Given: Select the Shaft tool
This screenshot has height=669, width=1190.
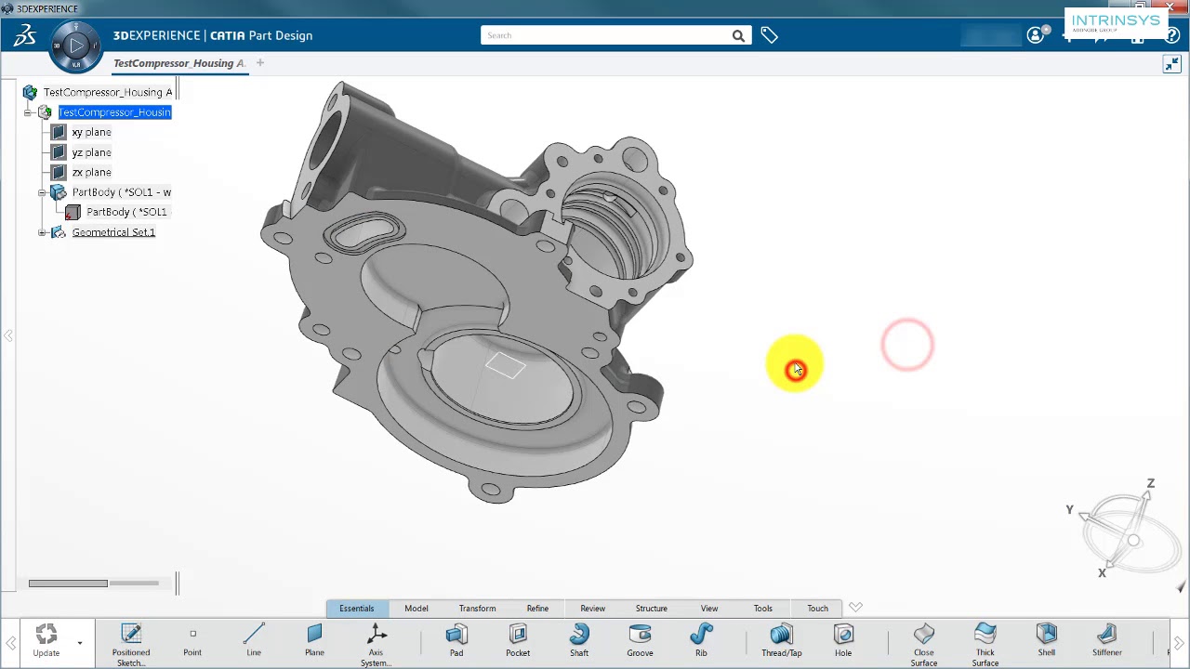Looking at the screenshot, I should pos(579,640).
